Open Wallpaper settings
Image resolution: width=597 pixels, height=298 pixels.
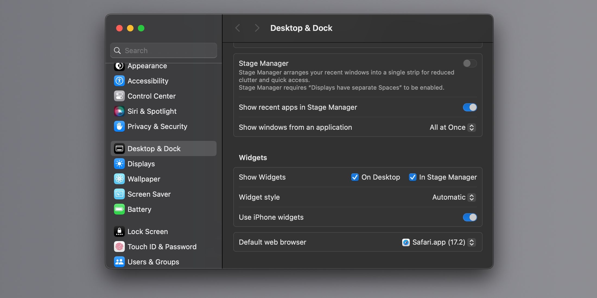144,179
